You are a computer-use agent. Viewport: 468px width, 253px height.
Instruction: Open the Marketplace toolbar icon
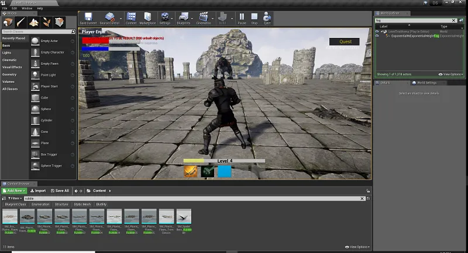click(147, 19)
